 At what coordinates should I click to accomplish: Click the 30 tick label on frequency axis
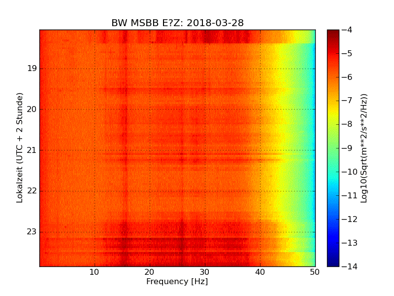[205, 272]
